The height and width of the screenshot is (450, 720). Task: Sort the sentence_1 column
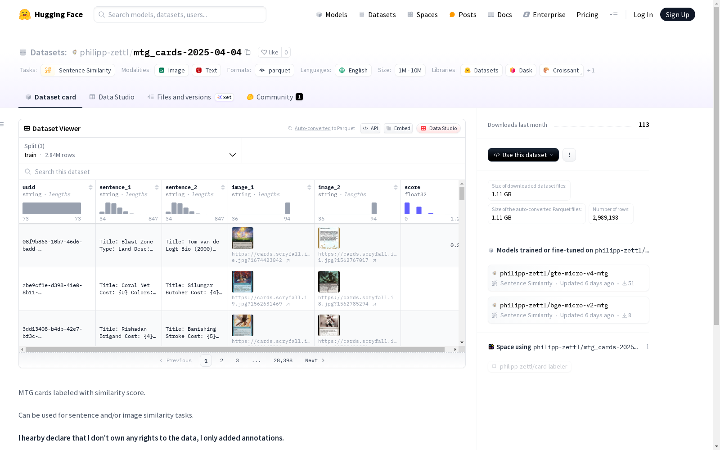pyautogui.click(x=157, y=187)
